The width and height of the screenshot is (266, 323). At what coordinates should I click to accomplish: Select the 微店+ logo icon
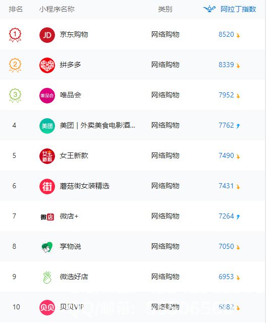[47, 217]
